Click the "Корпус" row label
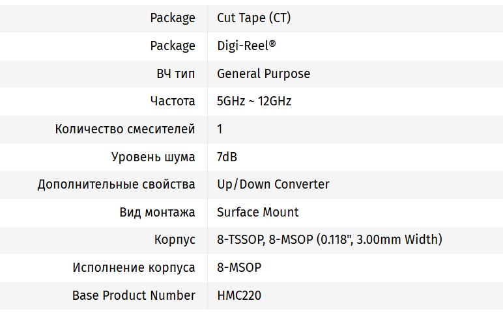503x318 pixels. (x=175, y=240)
